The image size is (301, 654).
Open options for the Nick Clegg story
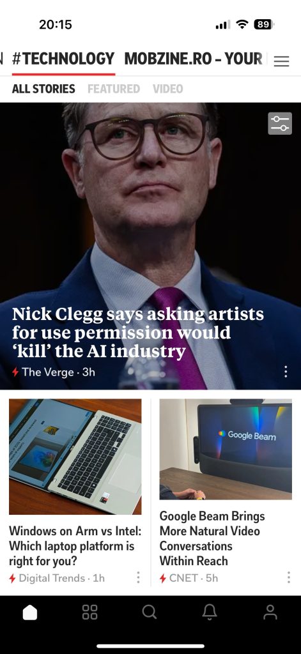[x=286, y=372]
